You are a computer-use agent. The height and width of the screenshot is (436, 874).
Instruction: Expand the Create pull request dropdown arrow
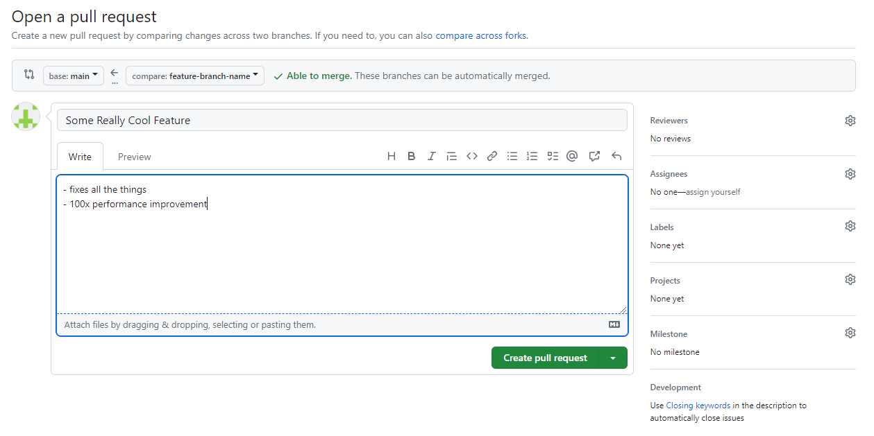(613, 358)
